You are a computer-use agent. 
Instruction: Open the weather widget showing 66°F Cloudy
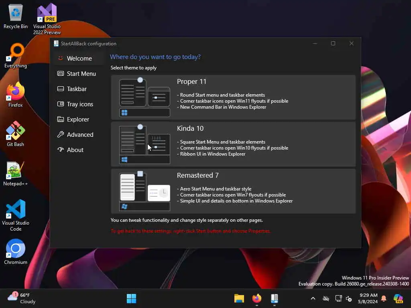click(x=22, y=298)
